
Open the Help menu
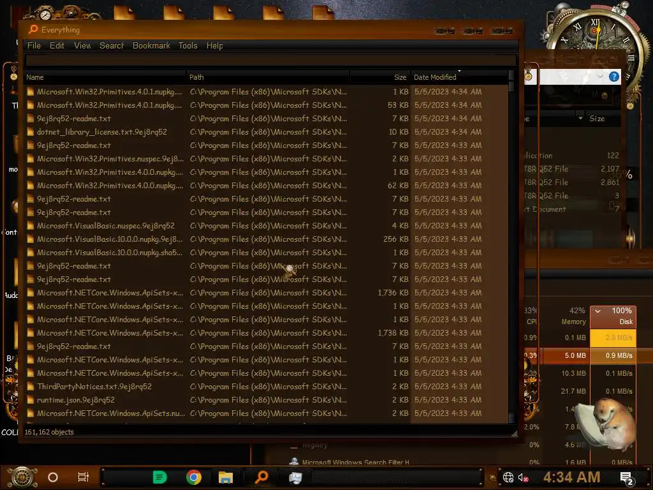(x=214, y=45)
